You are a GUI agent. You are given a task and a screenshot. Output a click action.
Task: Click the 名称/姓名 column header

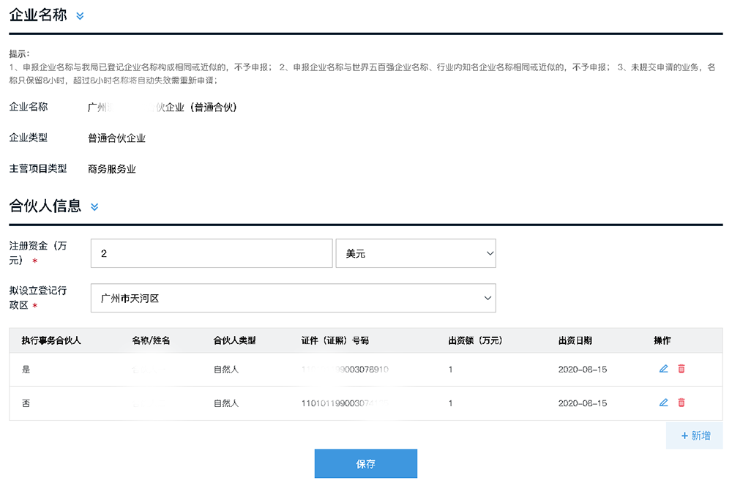[x=151, y=340]
